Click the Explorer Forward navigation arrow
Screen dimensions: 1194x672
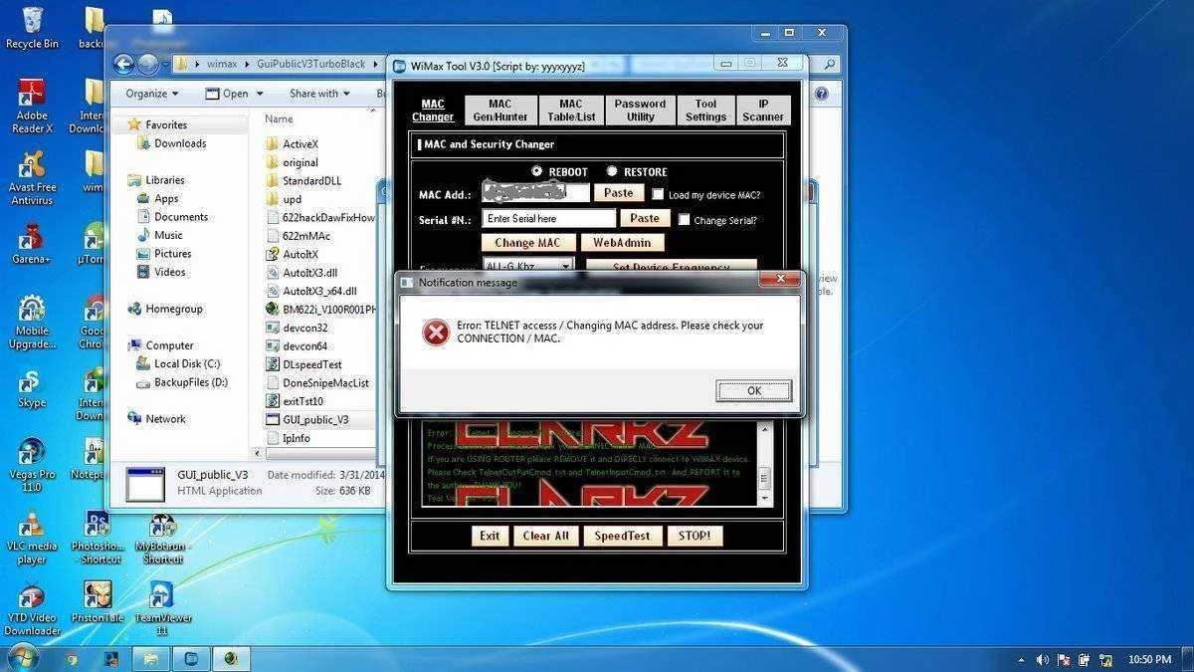pyautogui.click(x=147, y=65)
